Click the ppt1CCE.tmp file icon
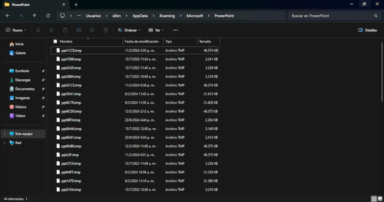 point(58,50)
